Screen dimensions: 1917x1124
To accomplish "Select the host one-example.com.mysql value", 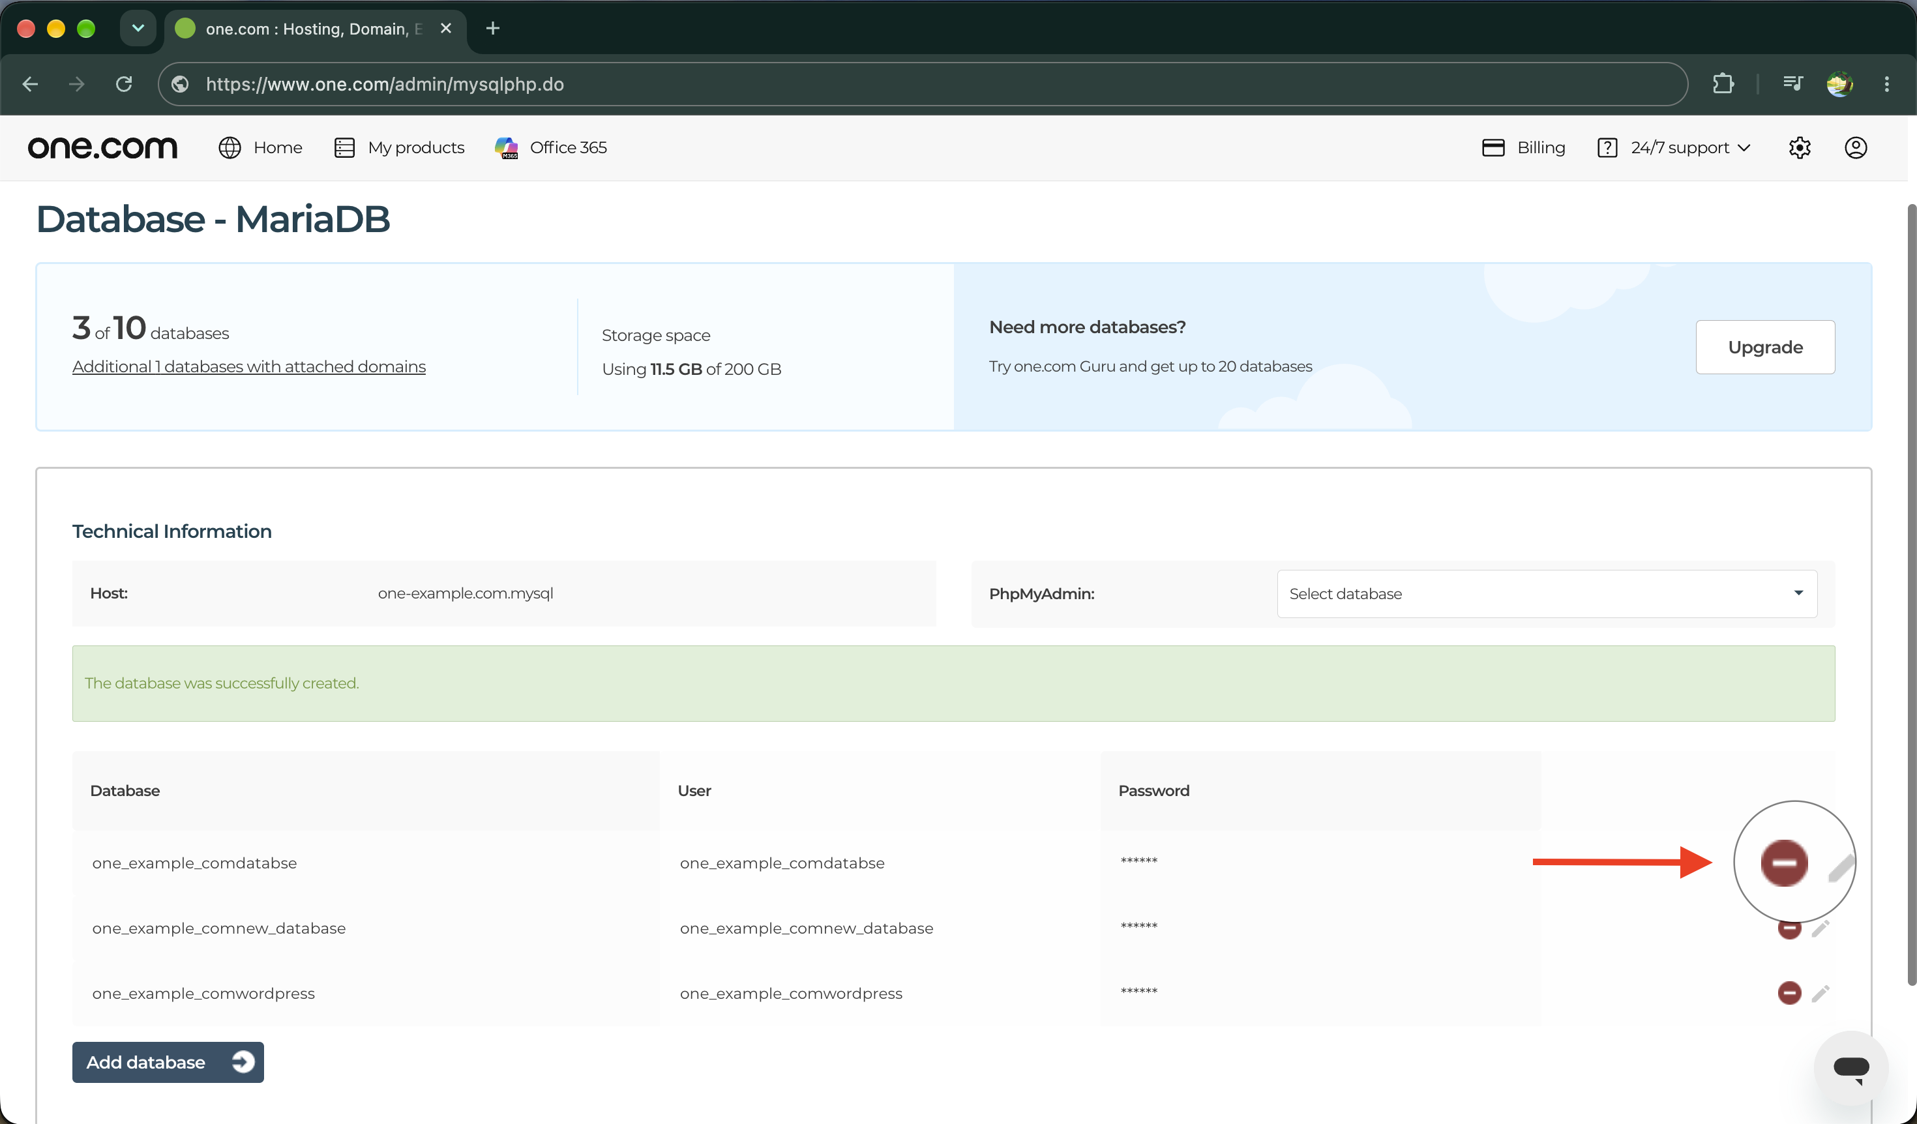I will point(466,593).
